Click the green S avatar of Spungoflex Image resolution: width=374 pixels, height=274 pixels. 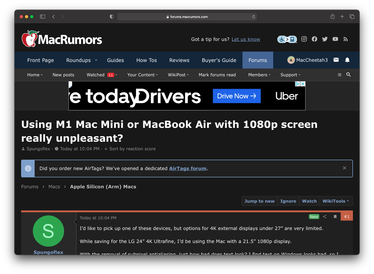[48, 231]
